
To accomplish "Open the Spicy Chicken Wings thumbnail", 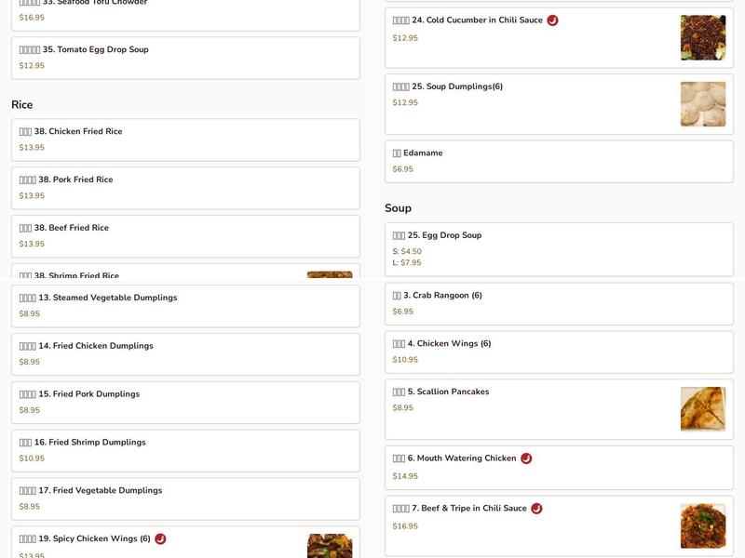I will (x=330, y=545).
